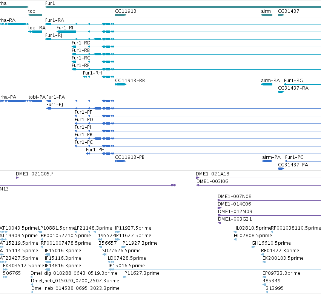321x294 pixels.
Task: Select transcript Fur1-RG label
Action: (x=293, y=81)
